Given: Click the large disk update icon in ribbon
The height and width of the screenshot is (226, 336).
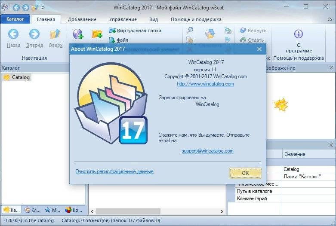Looking at the screenshot, I should [x=210, y=34].
